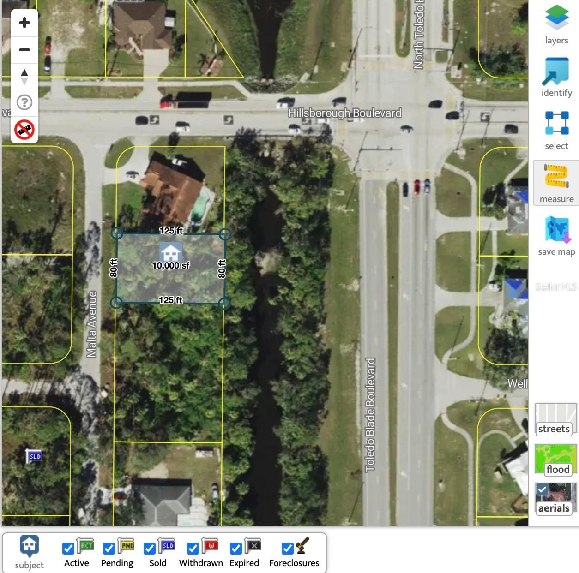This screenshot has width=579, height=573.
Task: Click the Malta Avenue street label
Action: 92,324
